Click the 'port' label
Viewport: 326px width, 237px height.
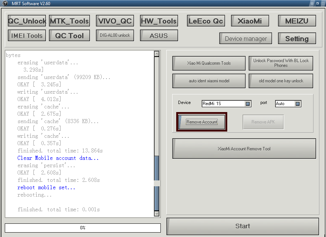click(x=264, y=103)
